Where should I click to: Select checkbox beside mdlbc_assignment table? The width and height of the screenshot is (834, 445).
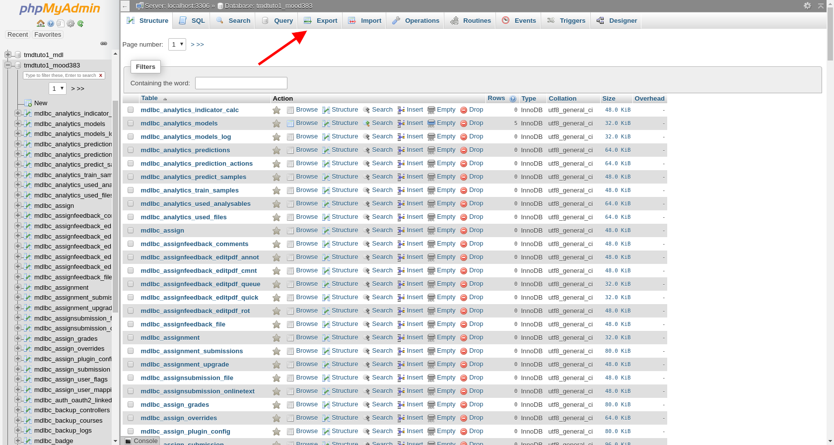[x=131, y=337]
